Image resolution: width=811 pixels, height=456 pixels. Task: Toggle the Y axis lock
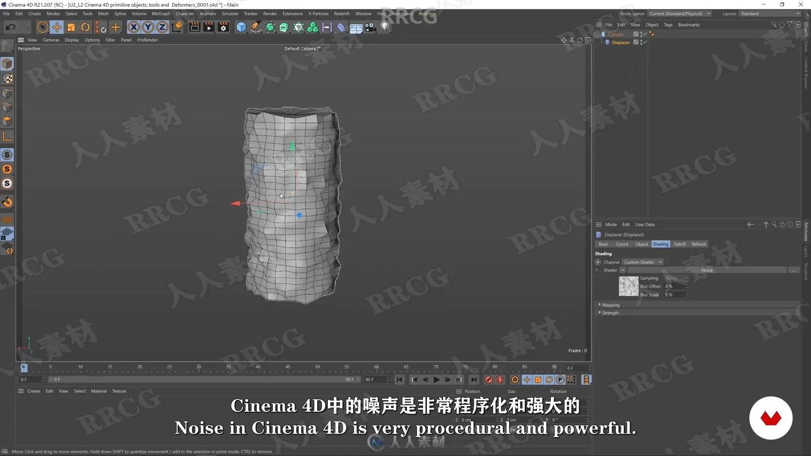pos(148,27)
